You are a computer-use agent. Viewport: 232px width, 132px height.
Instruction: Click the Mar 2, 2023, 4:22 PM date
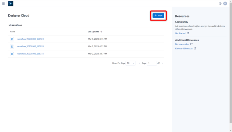pyautogui.click(x=98, y=47)
